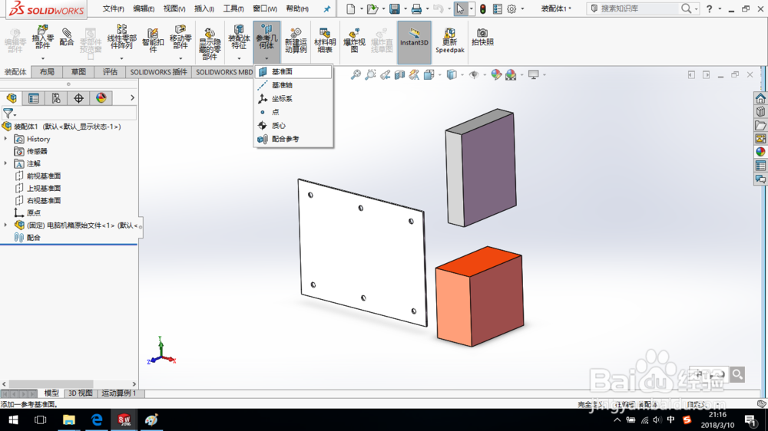Select 前视基准面 in the feature tree

point(43,176)
